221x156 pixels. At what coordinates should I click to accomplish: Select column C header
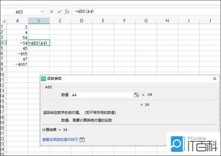pos(60,21)
